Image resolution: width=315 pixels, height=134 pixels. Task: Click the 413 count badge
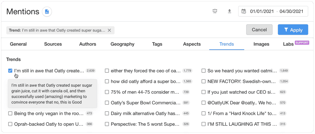[283, 113]
